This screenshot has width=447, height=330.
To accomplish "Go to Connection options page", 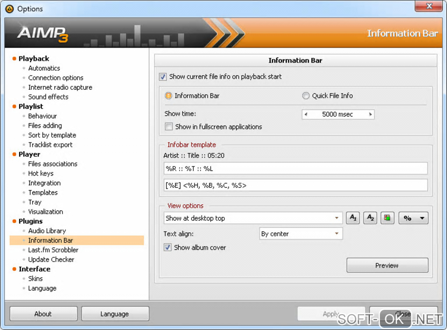I will click(56, 78).
